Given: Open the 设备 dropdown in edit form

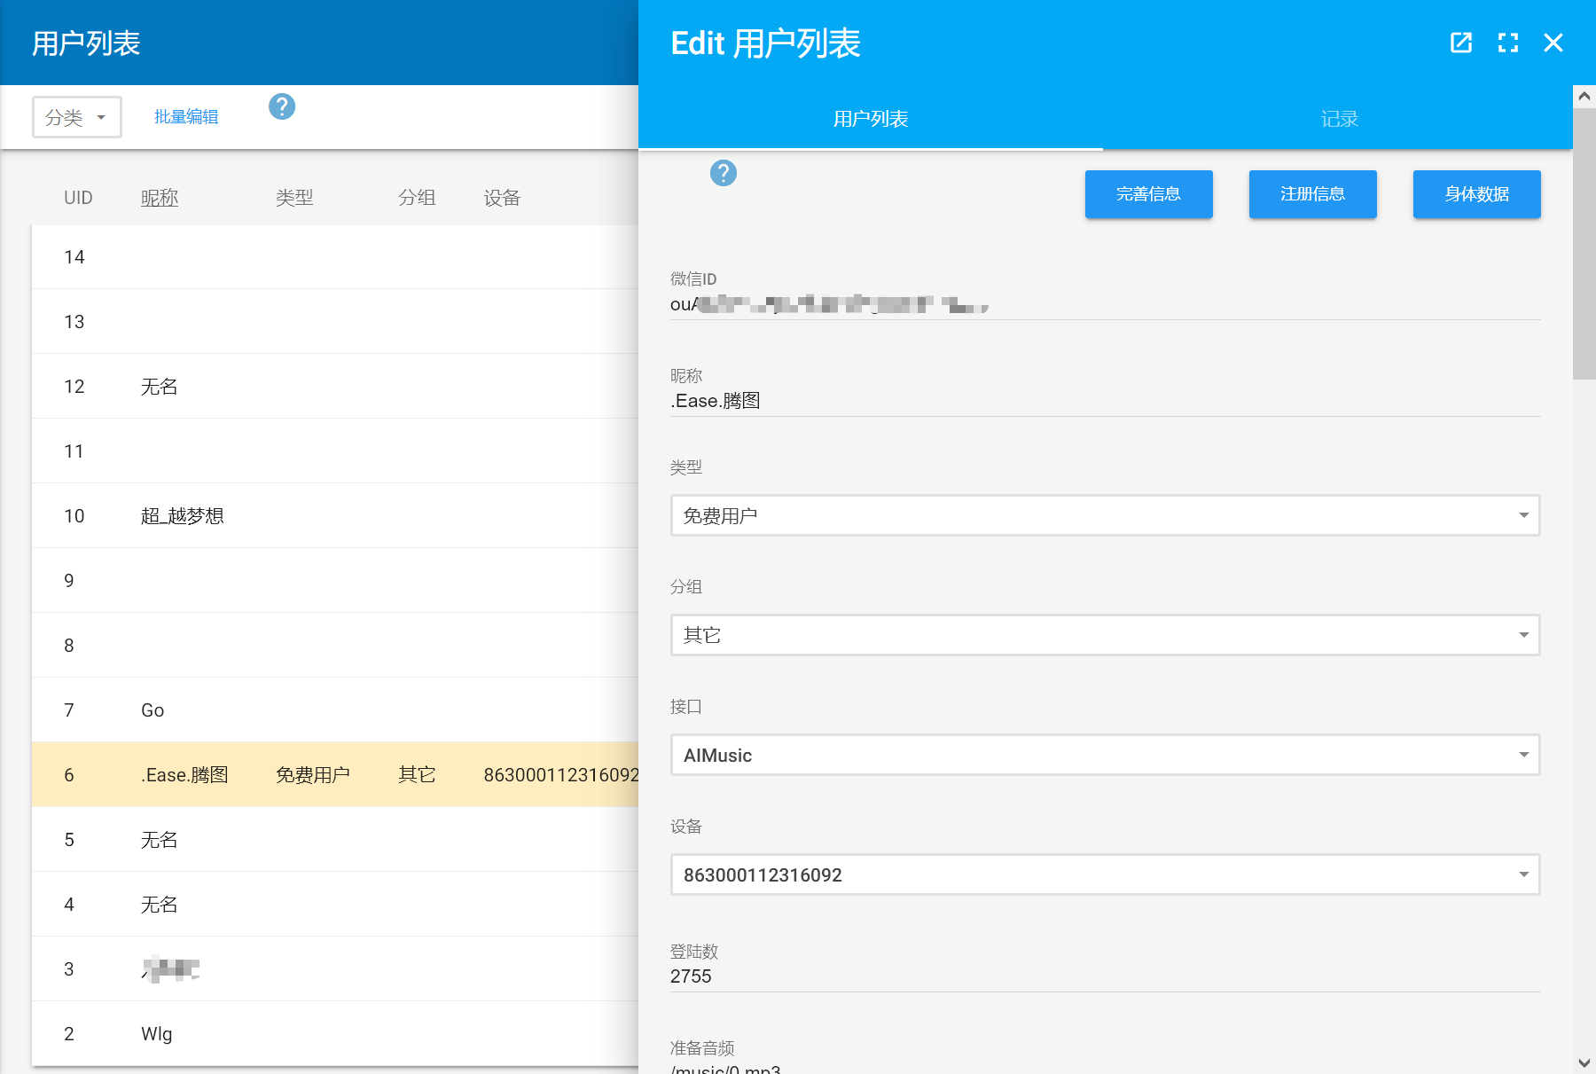Looking at the screenshot, I should tap(1105, 874).
